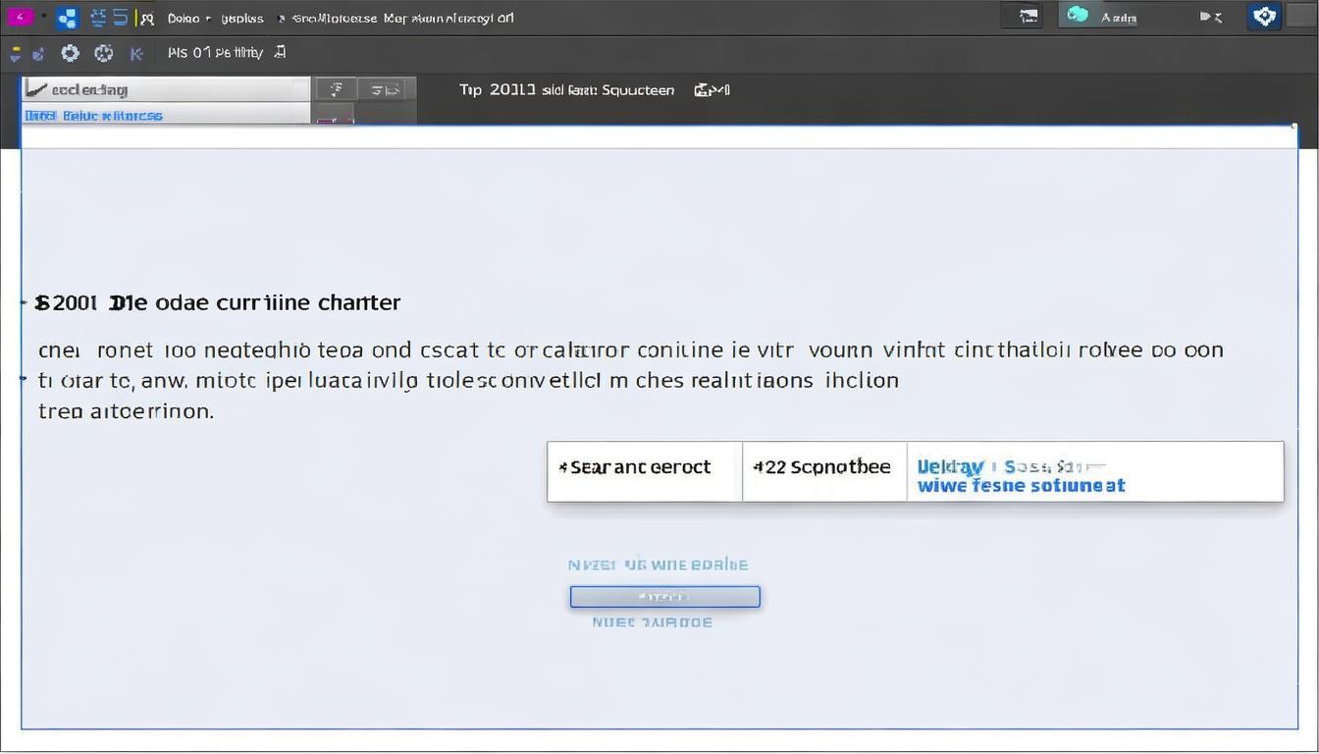Screen dimensions: 1319x754
Task: Select the Sear anc eeroct cell
Action: tap(643, 468)
